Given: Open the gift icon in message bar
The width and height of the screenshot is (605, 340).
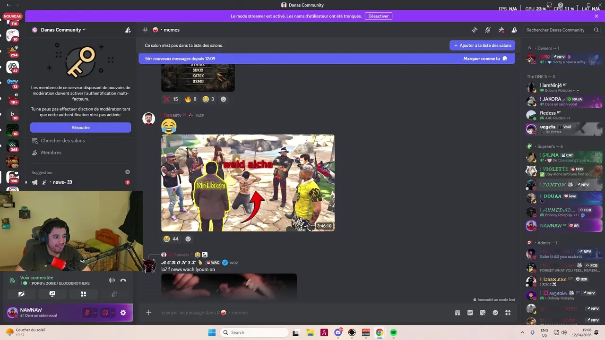Looking at the screenshot, I should (x=458, y=313).
